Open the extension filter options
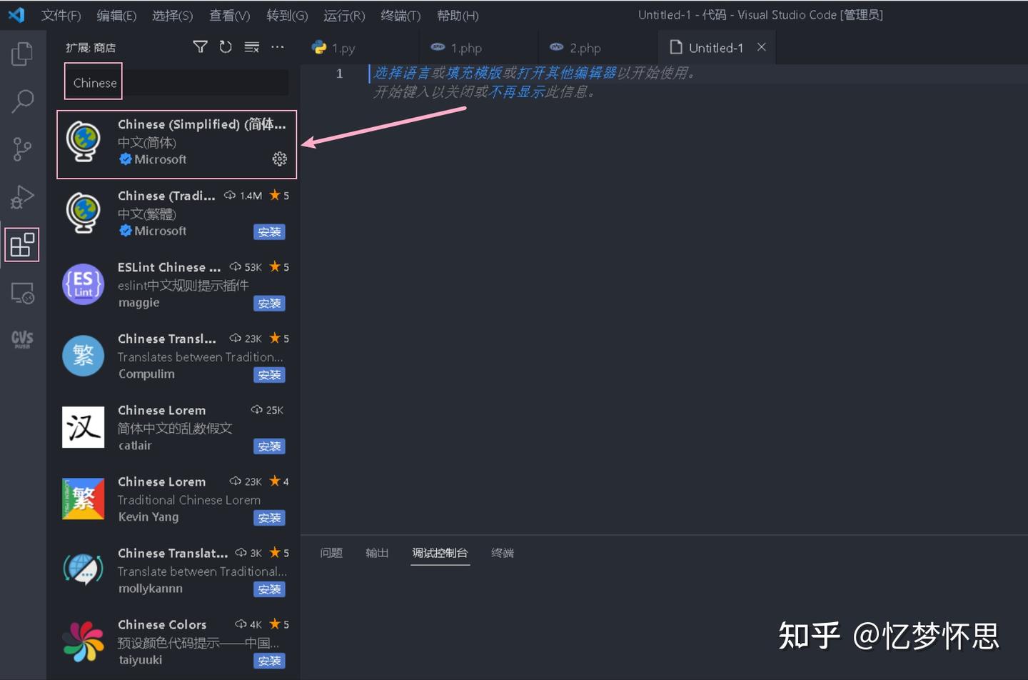1028x680 pixels. [200, 46]
